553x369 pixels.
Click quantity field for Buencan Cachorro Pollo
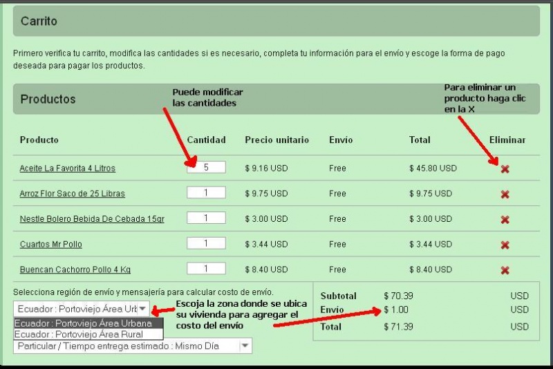[206, 269]
